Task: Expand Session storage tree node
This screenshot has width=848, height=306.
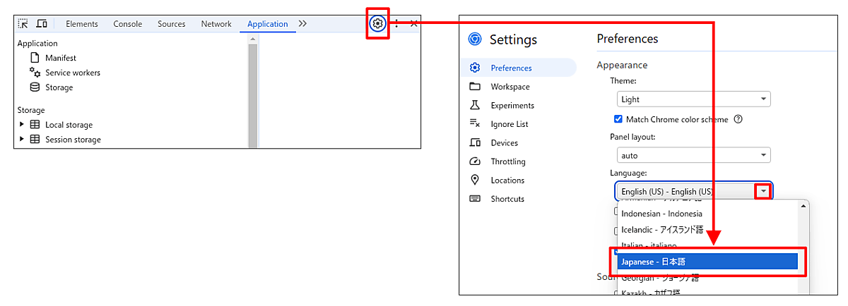Action: tap(22, 140)
